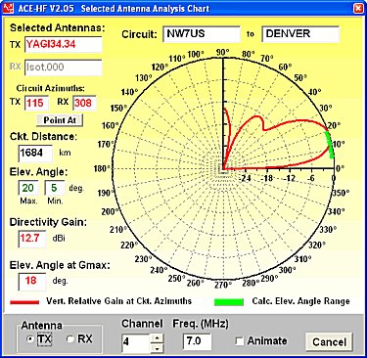This screenshot has height=358, width=367.
Task: Click the Circuit destination field DENVER
Action: (300, 34)
